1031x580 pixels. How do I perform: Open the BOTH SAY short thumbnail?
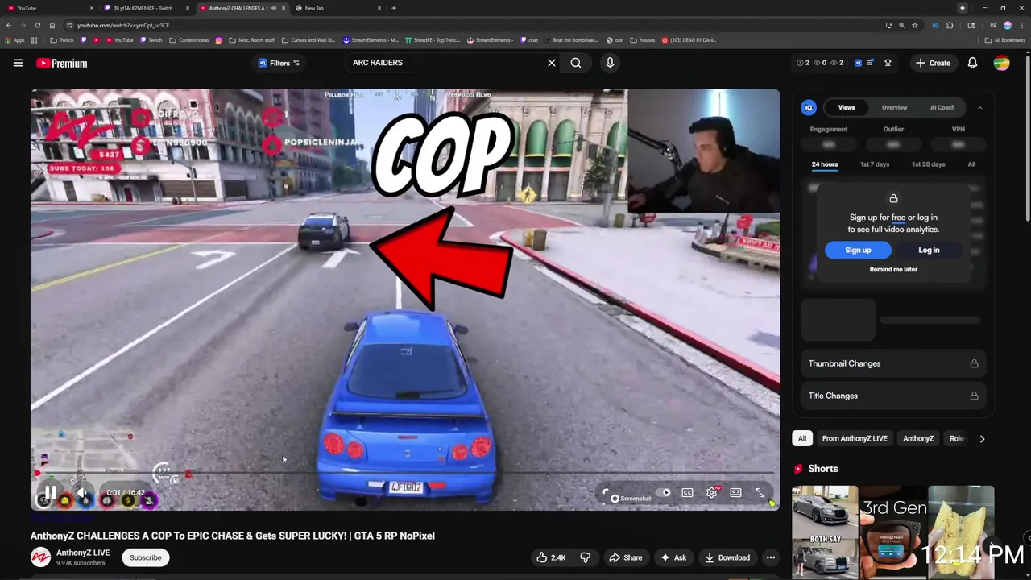point(825,532)
